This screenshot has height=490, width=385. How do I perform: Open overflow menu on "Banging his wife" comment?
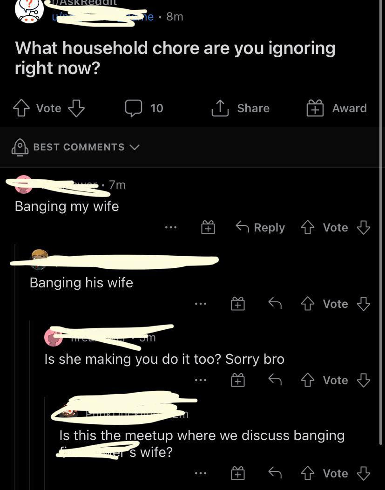coord(201,303)
